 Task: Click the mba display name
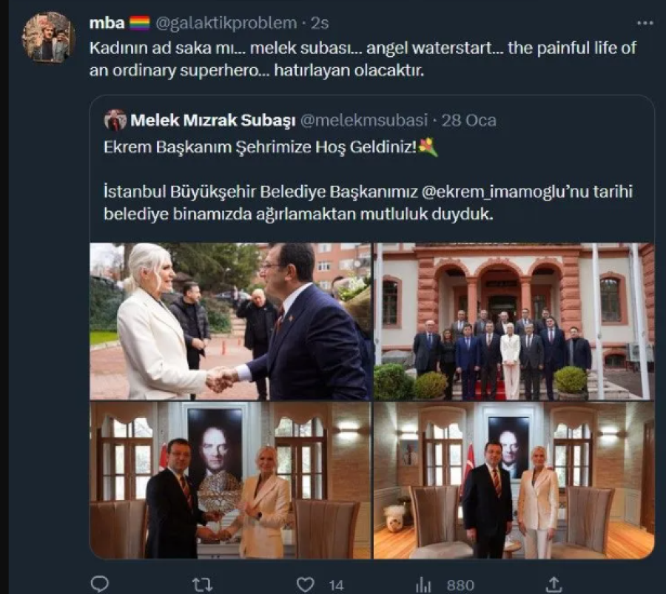coord(107,23)
